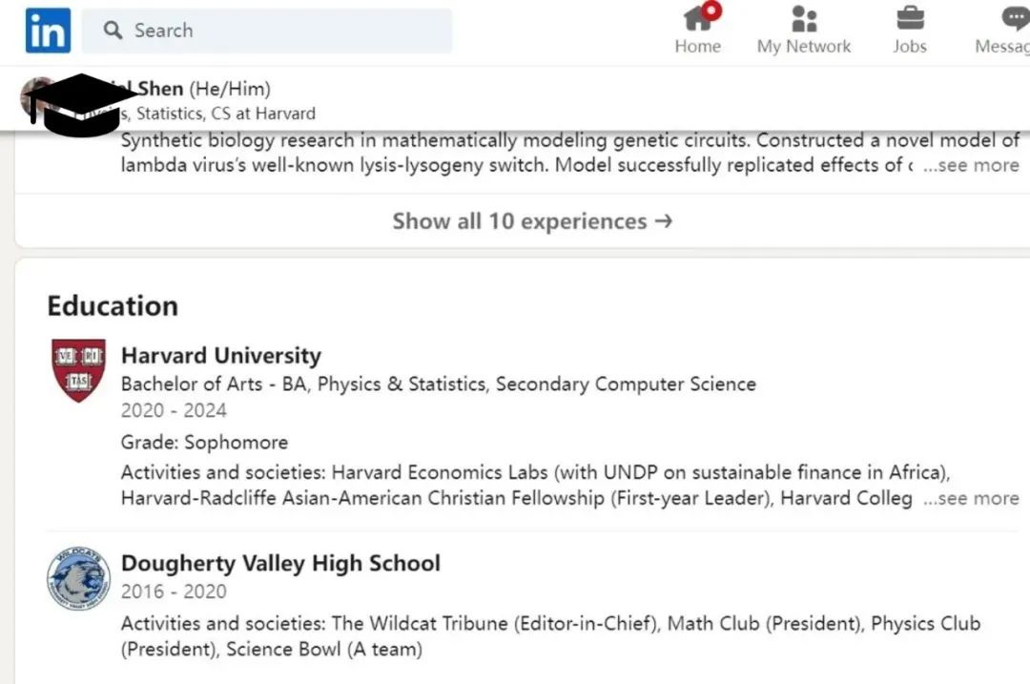Click the graduation cap profile picture
This screenshot has height=684, width=1030.
(81, 103)
